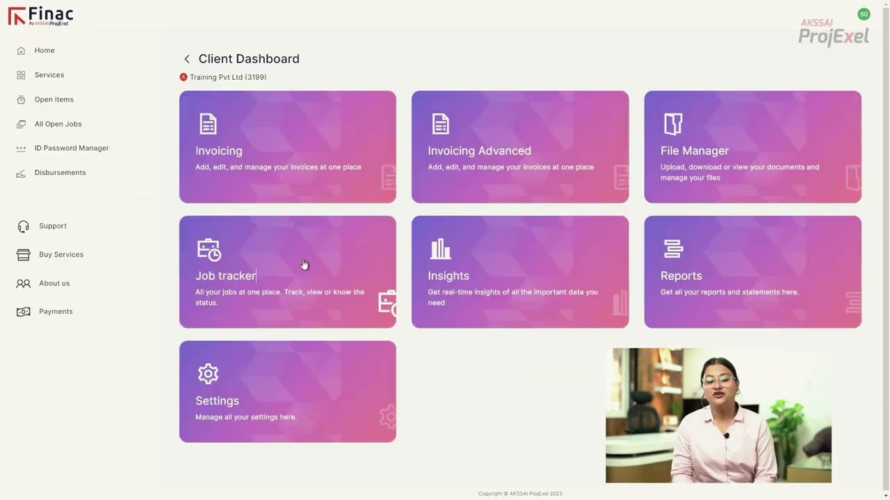Screen dimensions: 890x500
Task: Click the red Training Pvt Ltd badge icon
Action: (184, 77)
